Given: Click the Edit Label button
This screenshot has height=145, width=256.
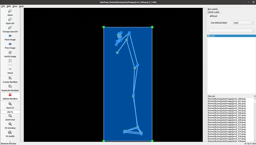Looking at the screenshot, I should tap(214, 12).
